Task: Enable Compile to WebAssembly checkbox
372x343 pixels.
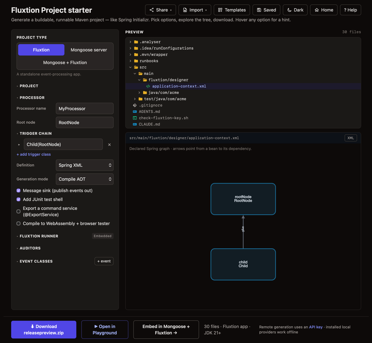Action: [18, 223]
